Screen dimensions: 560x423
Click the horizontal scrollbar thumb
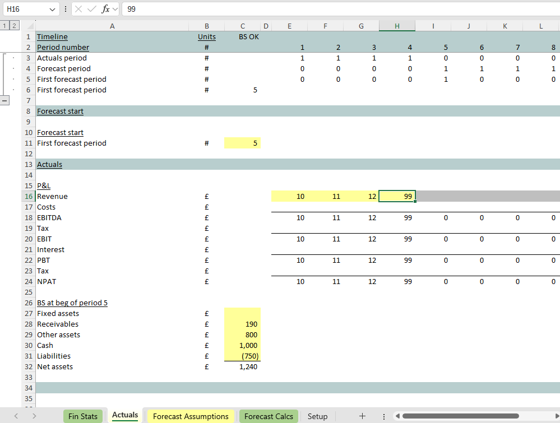point(460,416)
